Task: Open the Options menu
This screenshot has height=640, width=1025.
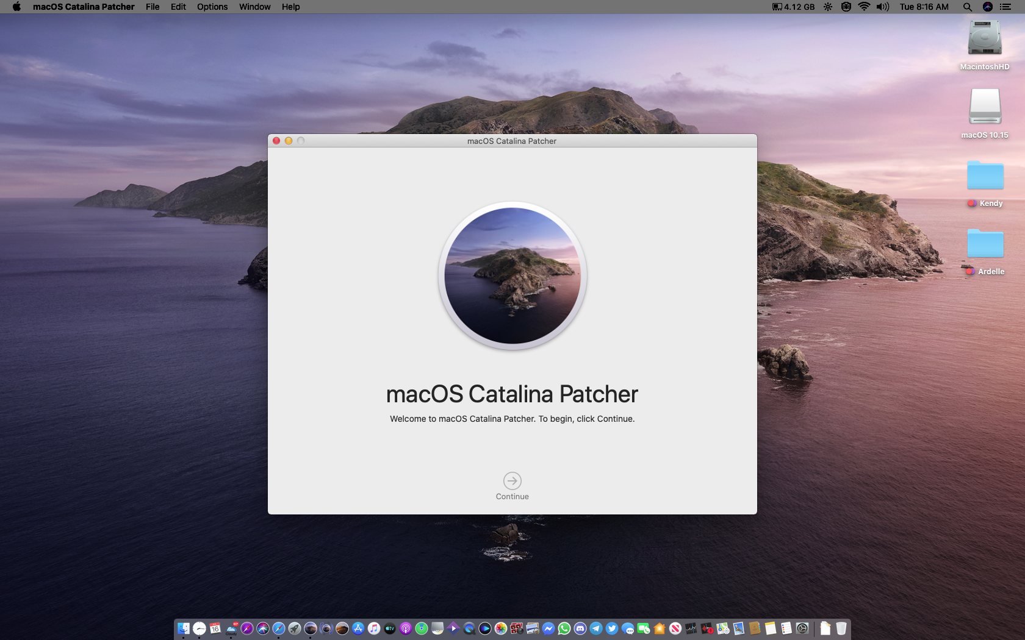Action: pos(212,7)
